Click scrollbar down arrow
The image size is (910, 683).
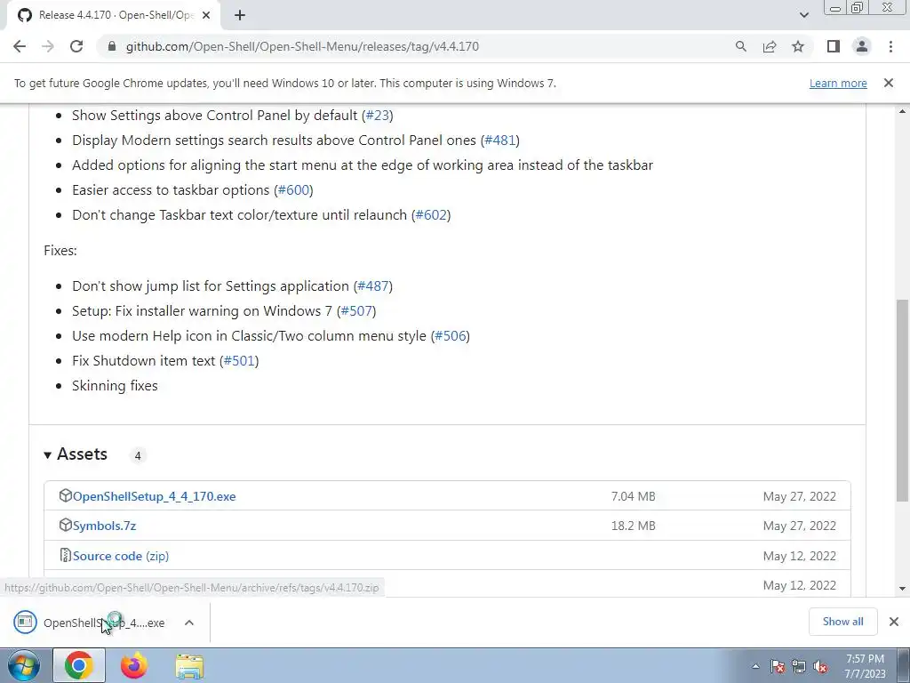[903, 589]
